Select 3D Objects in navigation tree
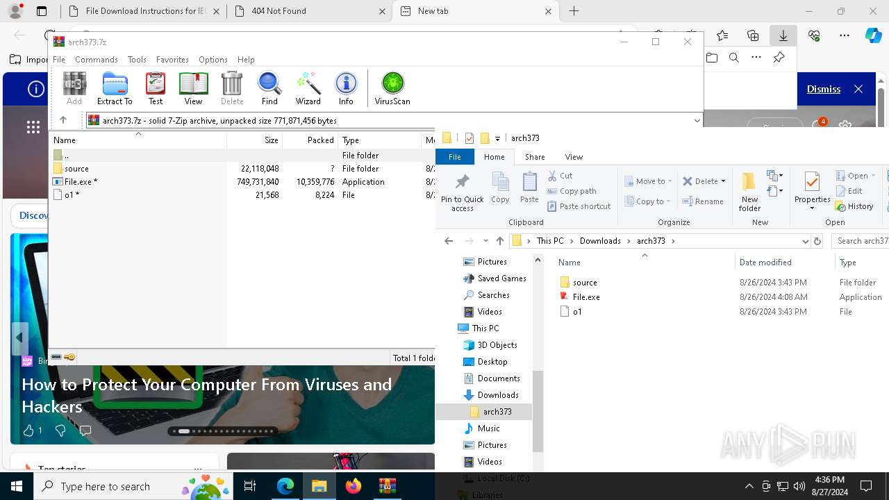889x500 pixels. (497, 345)
